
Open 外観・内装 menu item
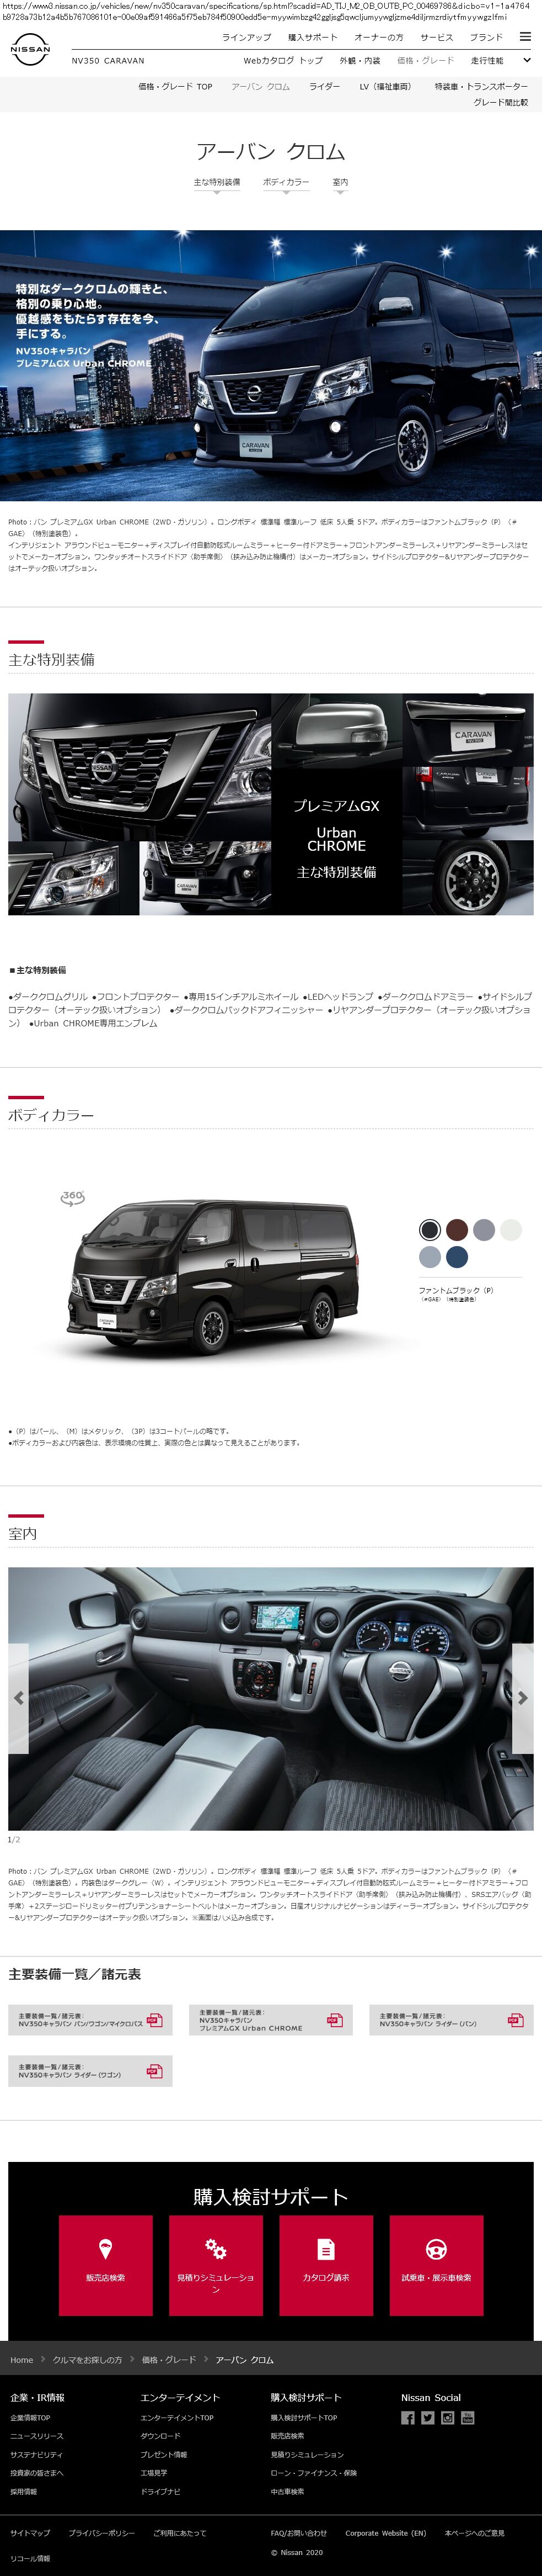pos(359,60)
